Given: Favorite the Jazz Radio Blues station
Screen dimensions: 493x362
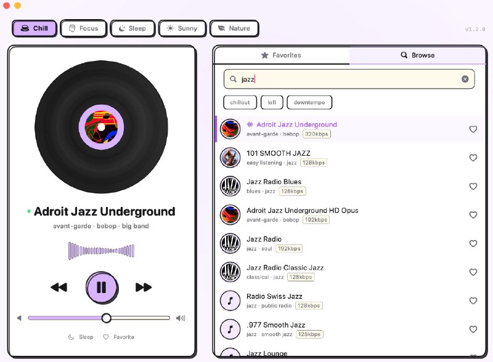Looking at the screenshot, I should click(473, 186).
